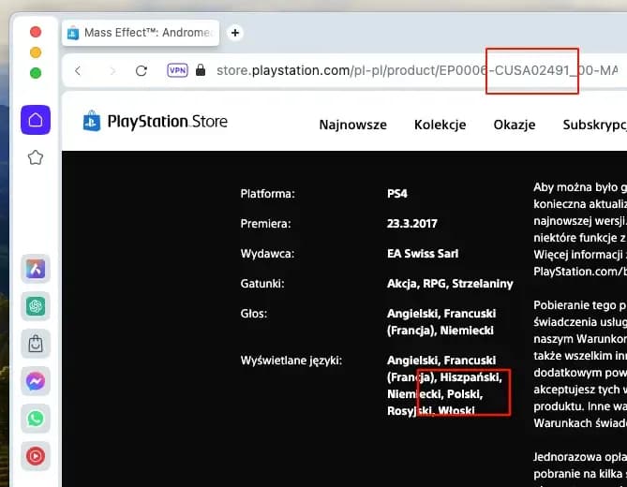Screen dimensions: 627x487
Task: Open a new tab with plus button
Action: click(235, 33)
